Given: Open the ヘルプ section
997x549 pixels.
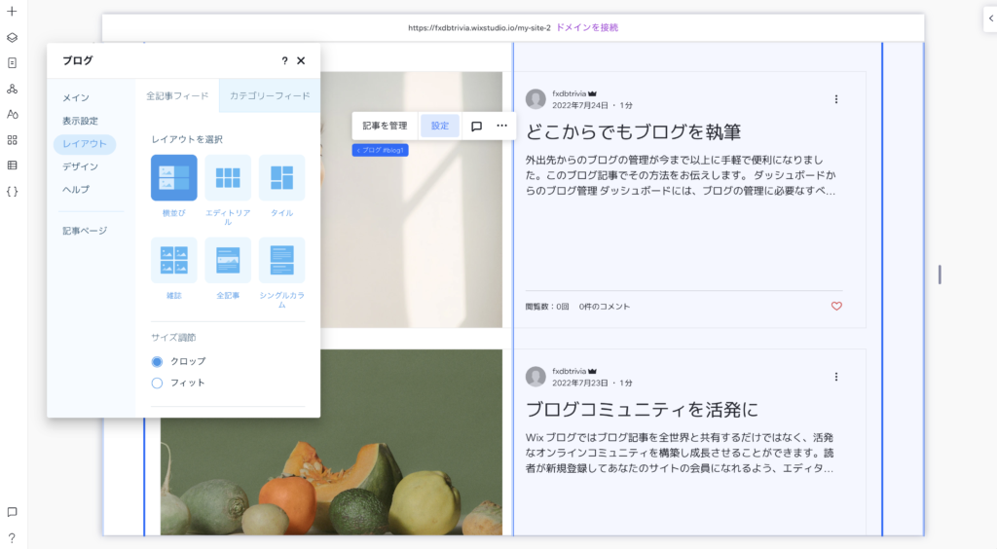Looking at the screenshot, I should click(76, 190).
